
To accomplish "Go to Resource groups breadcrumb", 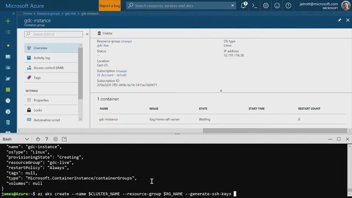I will pyautogui.click(x=48, y=13).
